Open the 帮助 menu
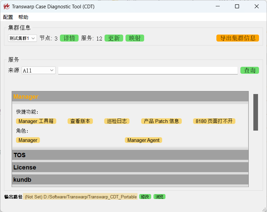This screenshot has width=267, height=212. coord(23,17)
